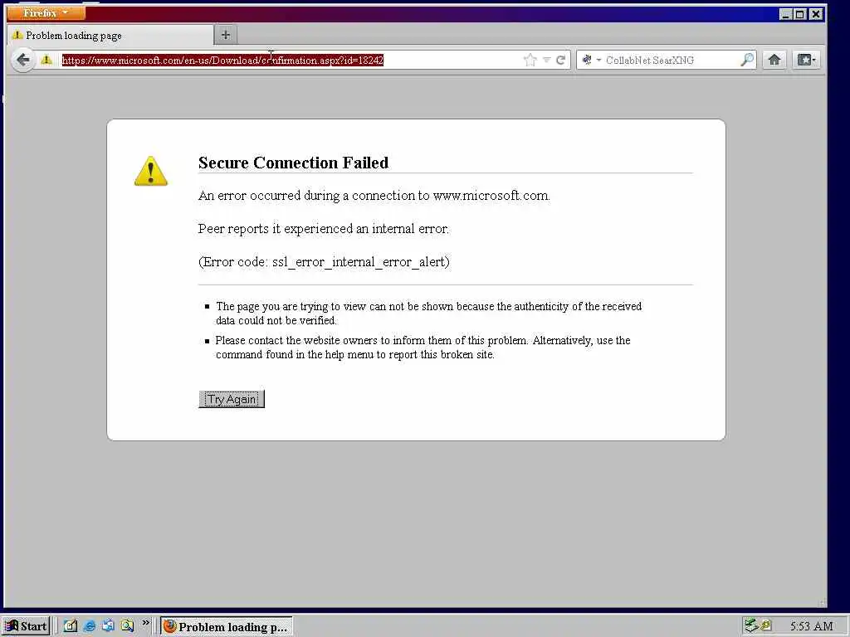This screenshot has width=850, height=637.
Task: Go back with the back arrow
Action: pos(22,60)
